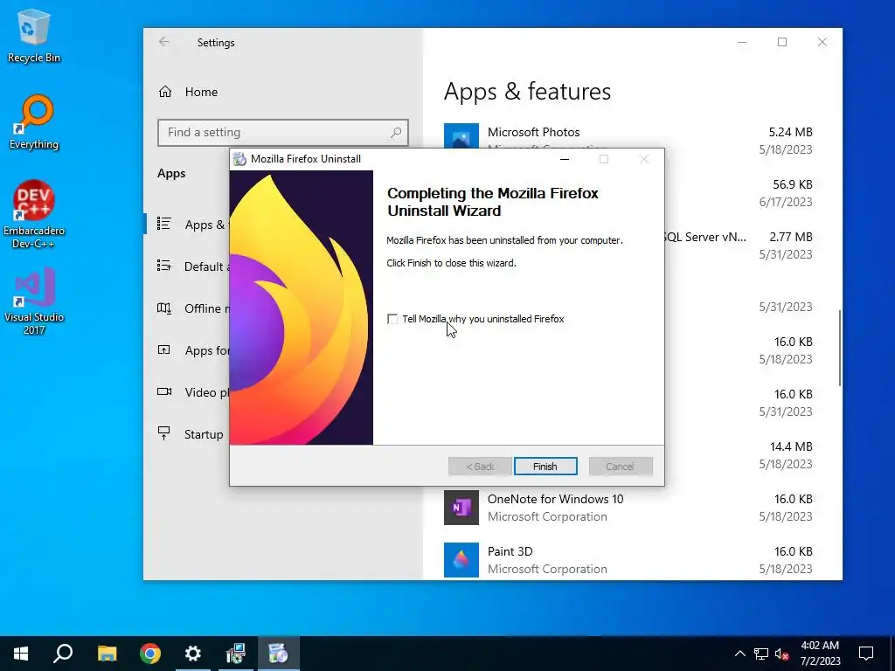The width and height of the screenshot is (895, 671).
Task: Open the network icon in system tray
Action: coord(761,654)
